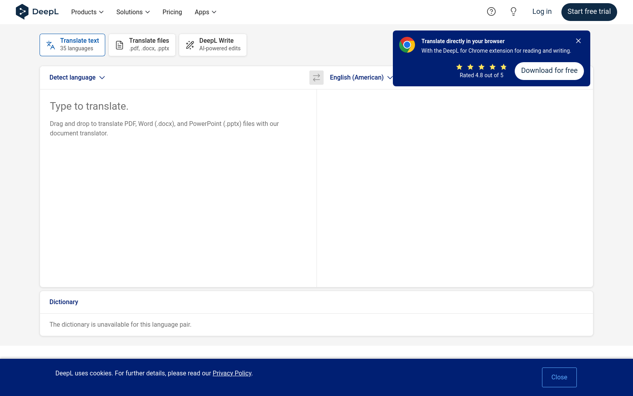
Task: Expand the Products menu
Action: pos(87,12)
